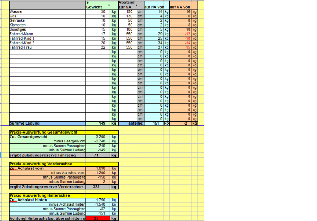Click the Klamotten distance value of 50

coord(128,25)
